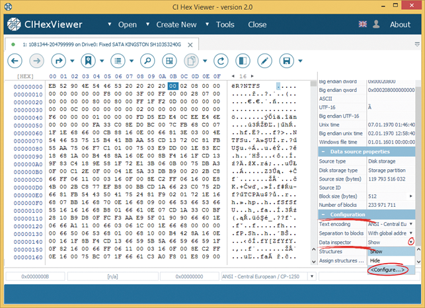This screenshot has width=425, height=308.
Task: Click the Assign structures row
Action: coord(343,260)
